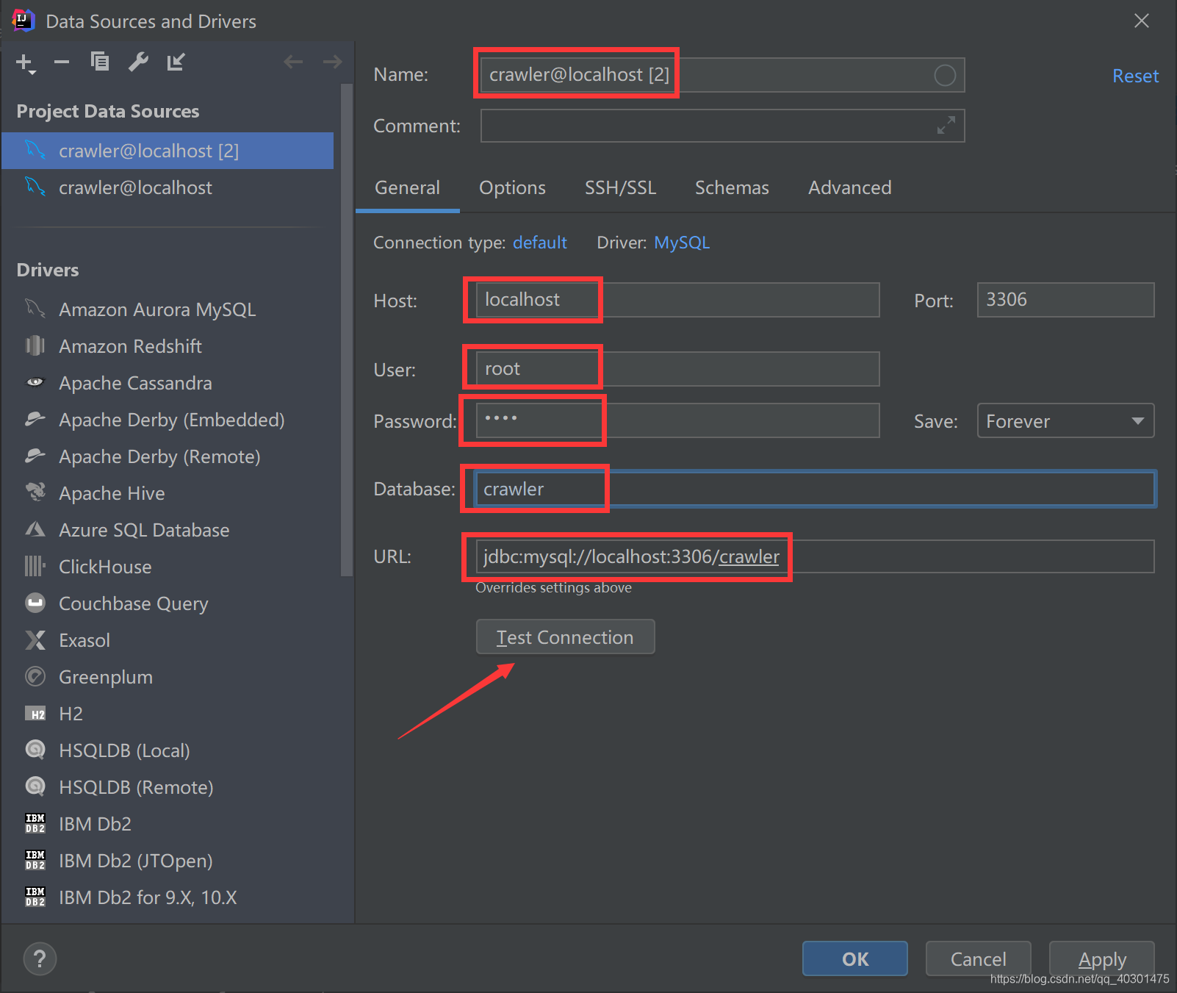Duplicate the data source with copy icon
Screen dimensions: 1177x993
(x=99, y=62)
